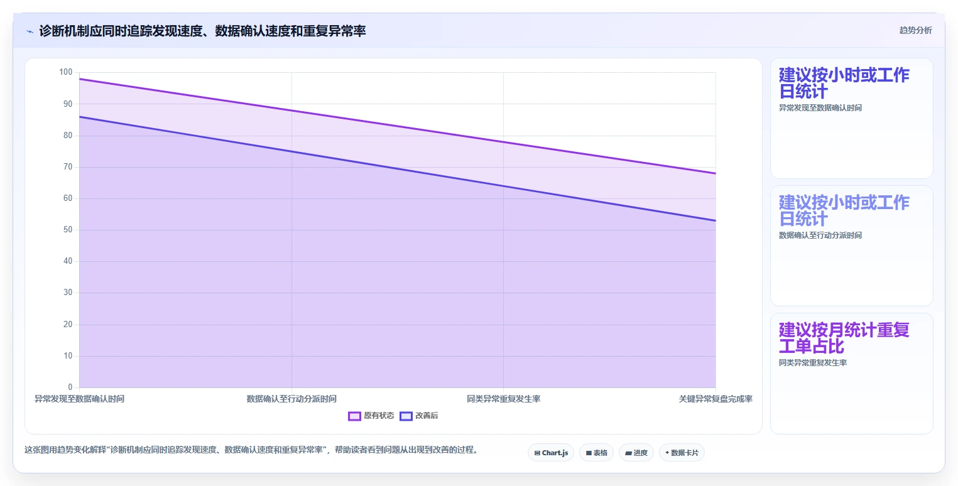Click x-axis label 数据确认至行动分派时间
Image resolution: width=958 pixels, height=486 pixels.
(291, 399)
